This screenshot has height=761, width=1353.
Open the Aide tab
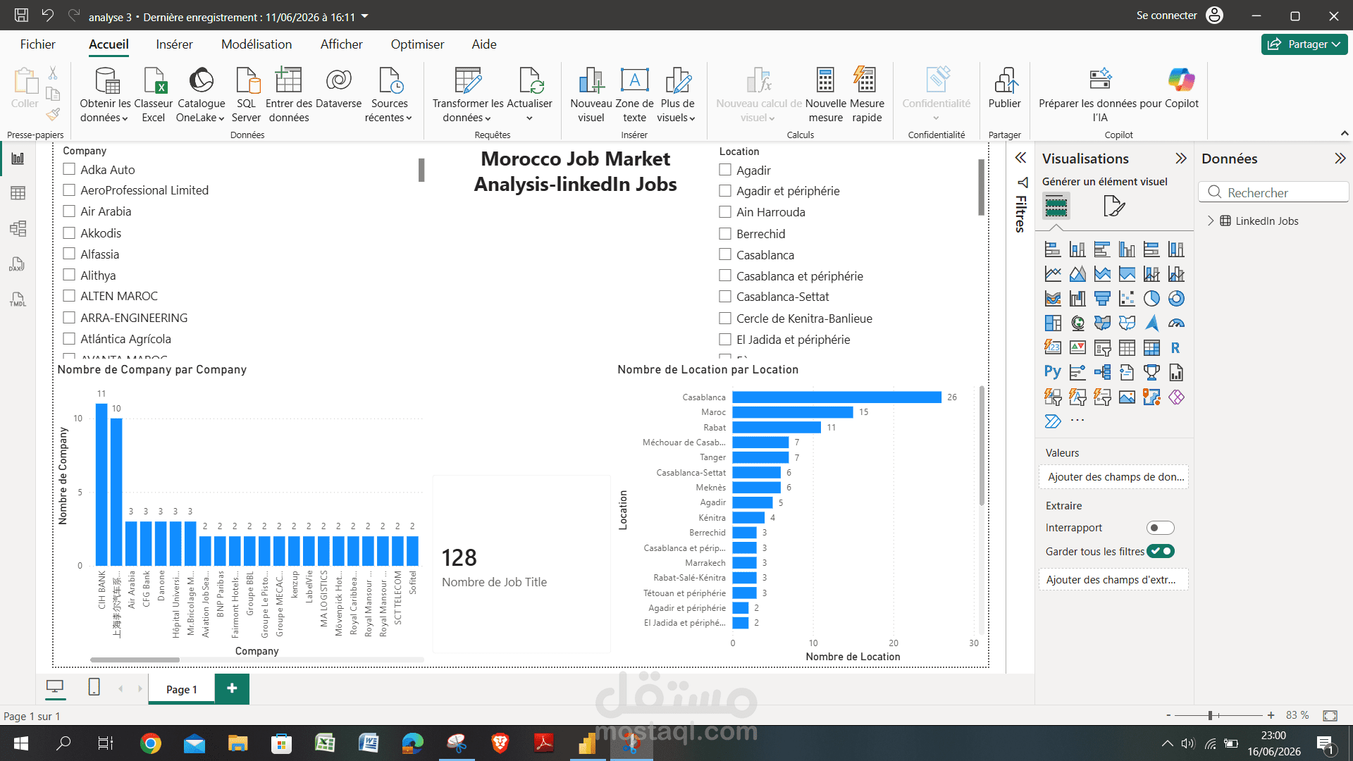(x=484, y=44)
